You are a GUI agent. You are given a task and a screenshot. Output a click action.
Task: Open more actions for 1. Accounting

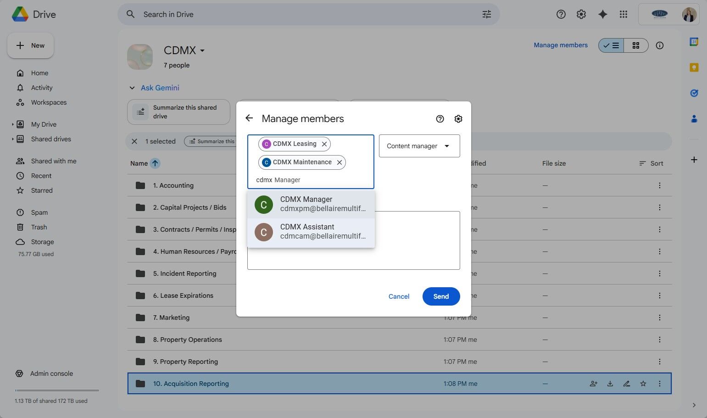(660, 185)
